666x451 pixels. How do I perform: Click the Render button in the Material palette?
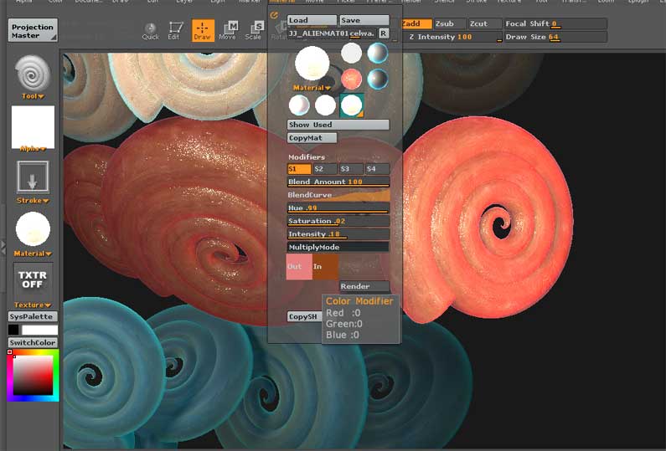click(x=364, y=286)
